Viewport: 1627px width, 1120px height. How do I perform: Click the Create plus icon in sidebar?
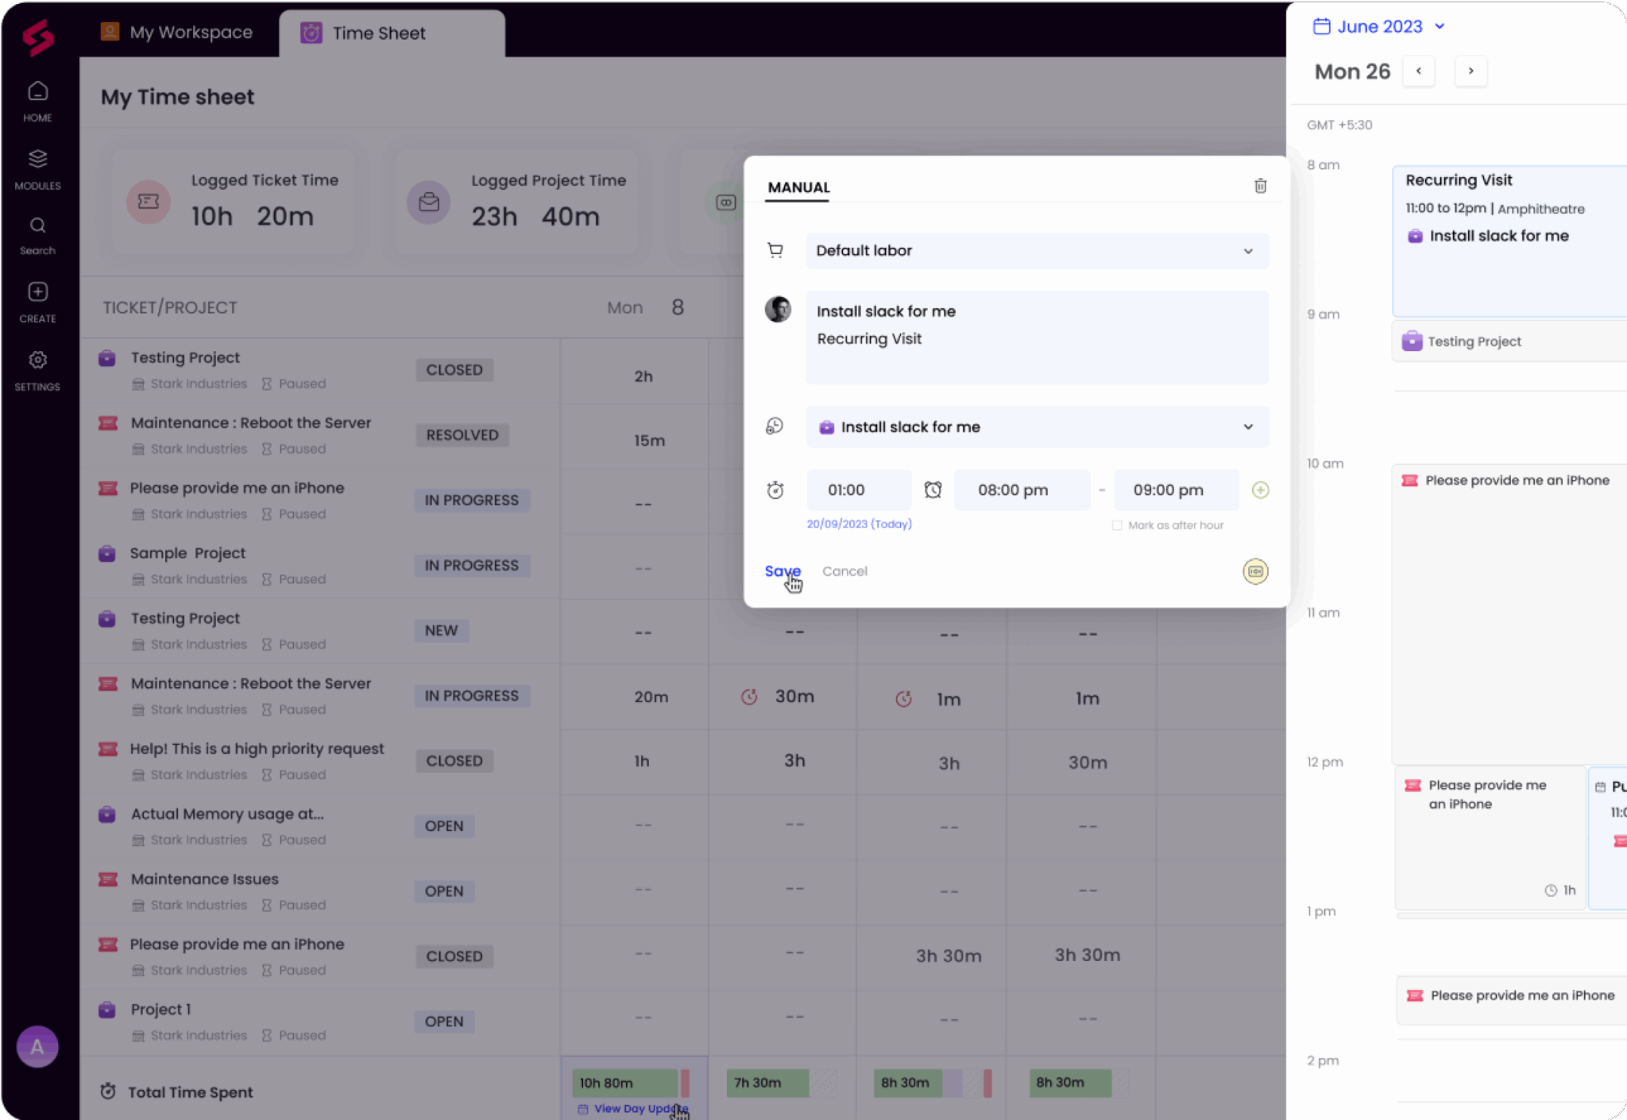(37, 302)
